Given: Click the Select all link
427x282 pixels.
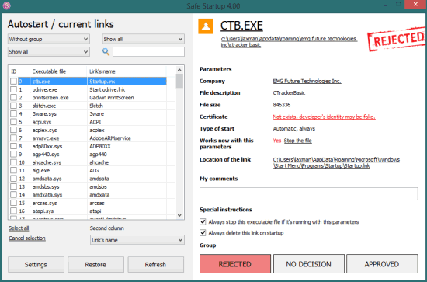Looking at the screenshot, I should 19,228.
